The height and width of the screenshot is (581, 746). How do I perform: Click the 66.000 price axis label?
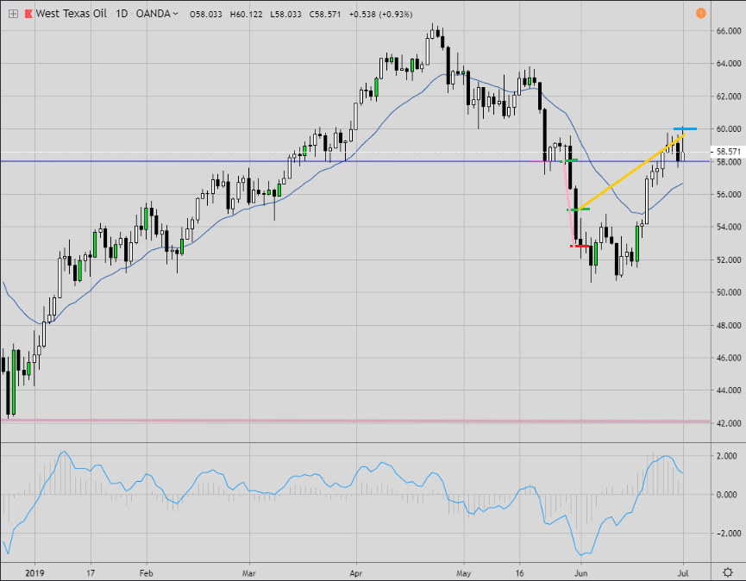729,31
